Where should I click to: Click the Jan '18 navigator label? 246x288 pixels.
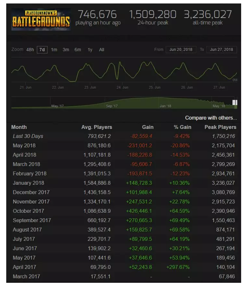(165, 106)
